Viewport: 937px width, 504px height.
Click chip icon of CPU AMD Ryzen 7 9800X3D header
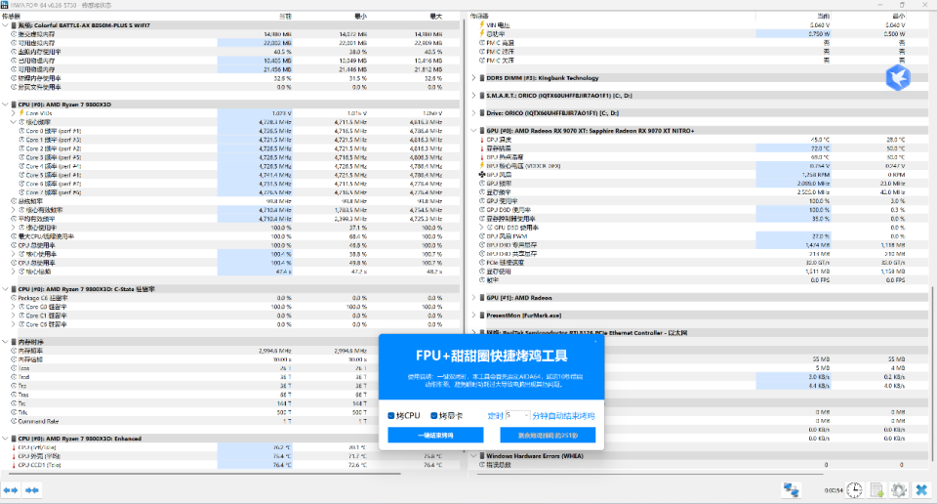(x=14, y=105)
